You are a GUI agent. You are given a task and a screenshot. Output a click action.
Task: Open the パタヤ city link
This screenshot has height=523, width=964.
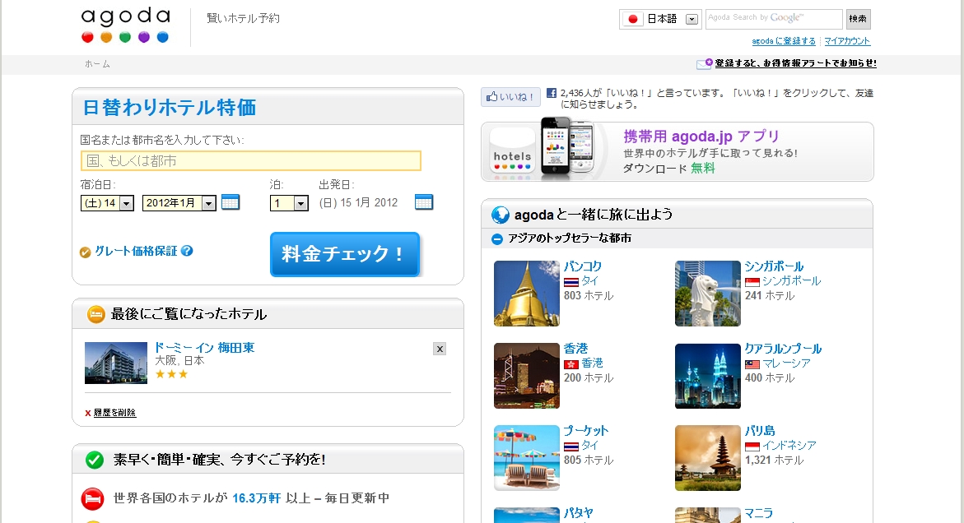point(579,513)
